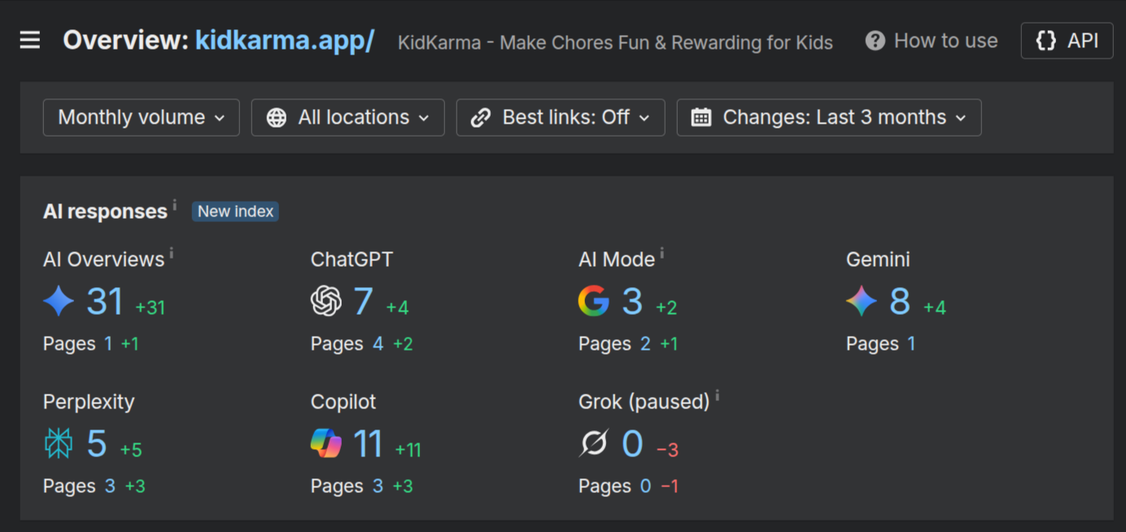This screenshot has height=532, width=1126.
Task: Click the New index badge
Action: tap(235, 211)
